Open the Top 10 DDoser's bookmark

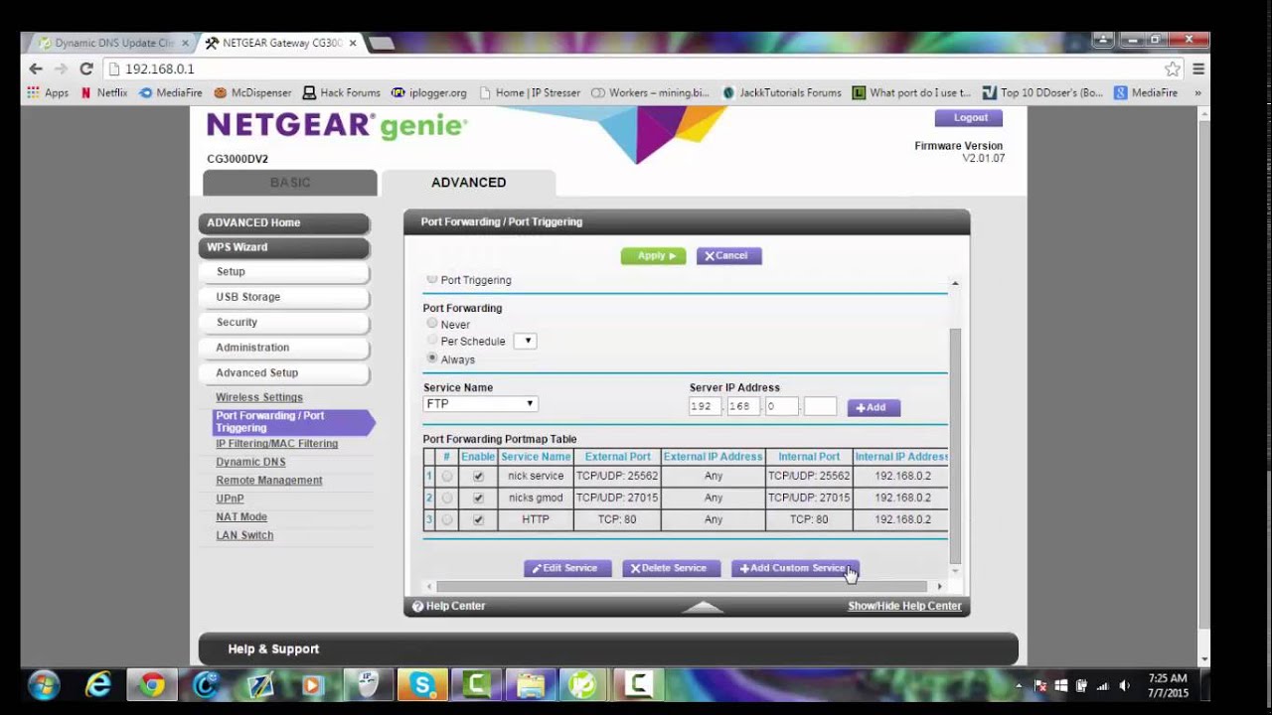[1043, 92]
